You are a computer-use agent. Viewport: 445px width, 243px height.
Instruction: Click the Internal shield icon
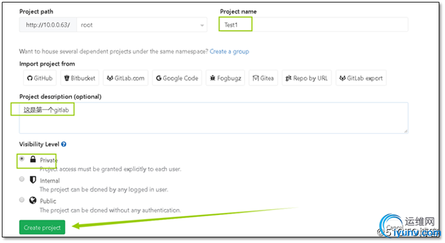(x=33, y=179)
